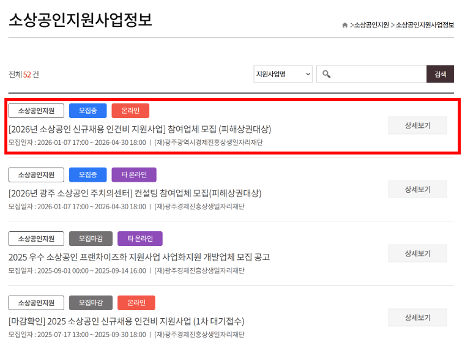Open the 지원사업명 search filter dropdown
The width and height of the screenshot is (465, 342).
click(283, 74)
